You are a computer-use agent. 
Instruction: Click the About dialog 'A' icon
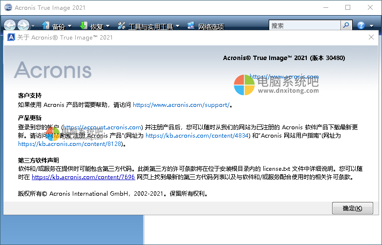point(11,37)
